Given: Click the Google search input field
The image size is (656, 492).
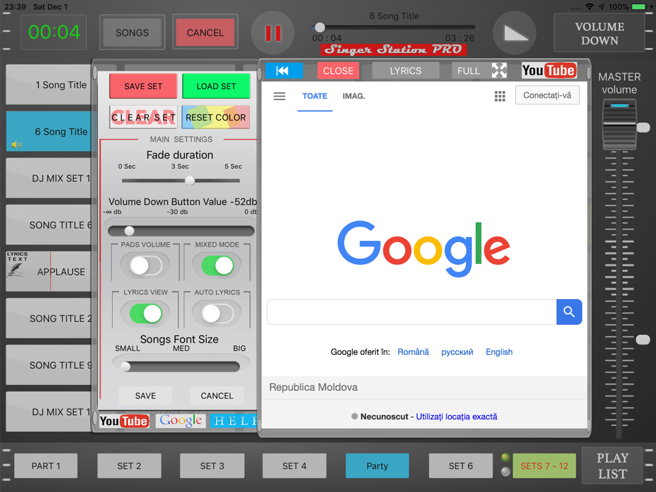Looking at the screenshot, I should pos(411,312).
